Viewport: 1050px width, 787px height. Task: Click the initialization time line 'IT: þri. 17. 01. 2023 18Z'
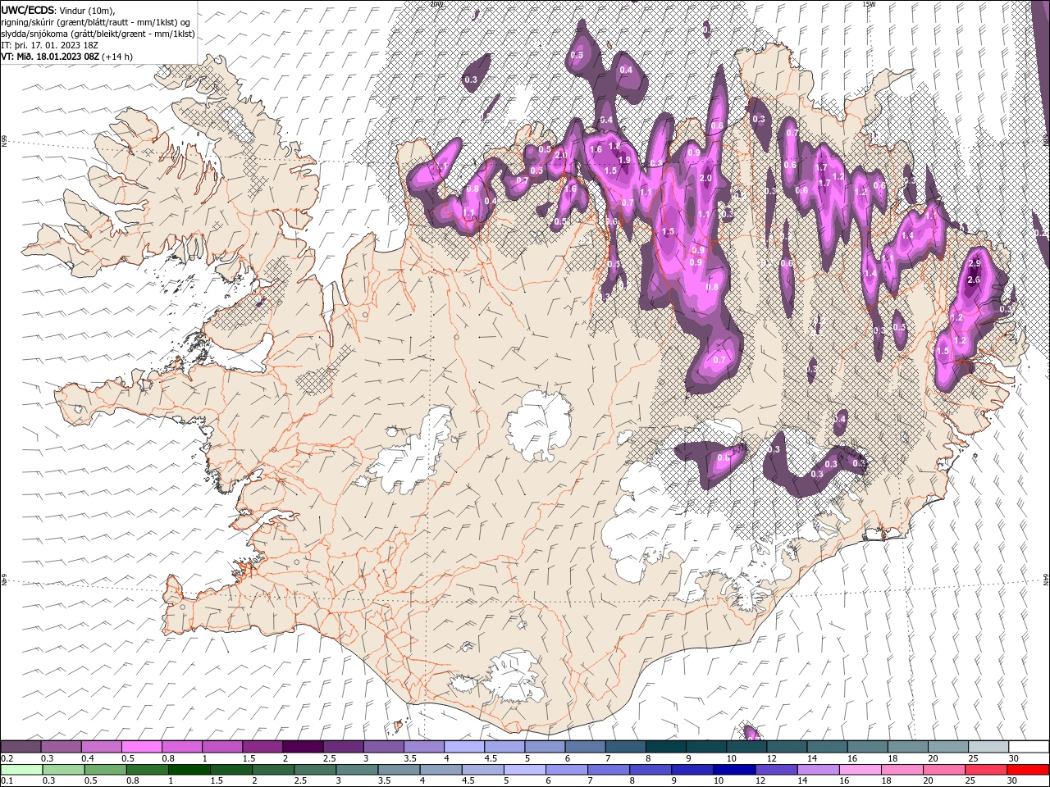[50, 45]
